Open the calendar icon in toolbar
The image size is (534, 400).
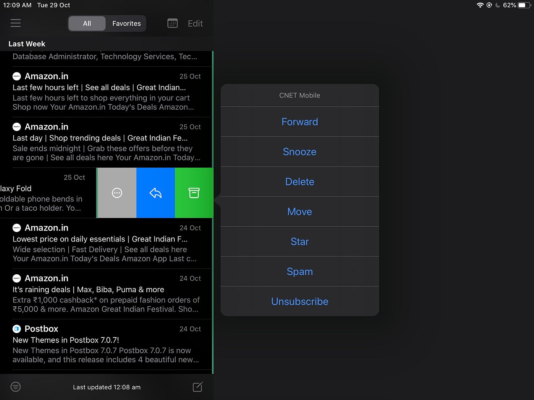tap(172, 23)
